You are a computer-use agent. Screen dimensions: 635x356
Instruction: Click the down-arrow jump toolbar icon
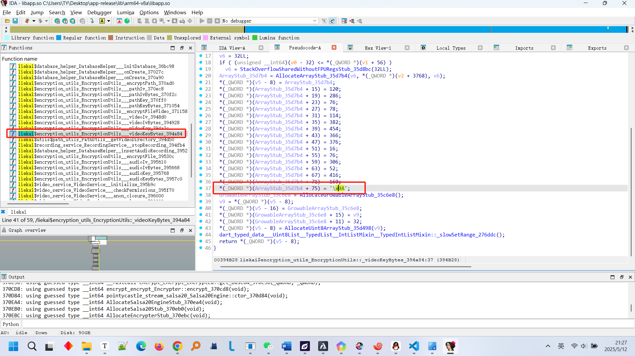click(92, 21)
